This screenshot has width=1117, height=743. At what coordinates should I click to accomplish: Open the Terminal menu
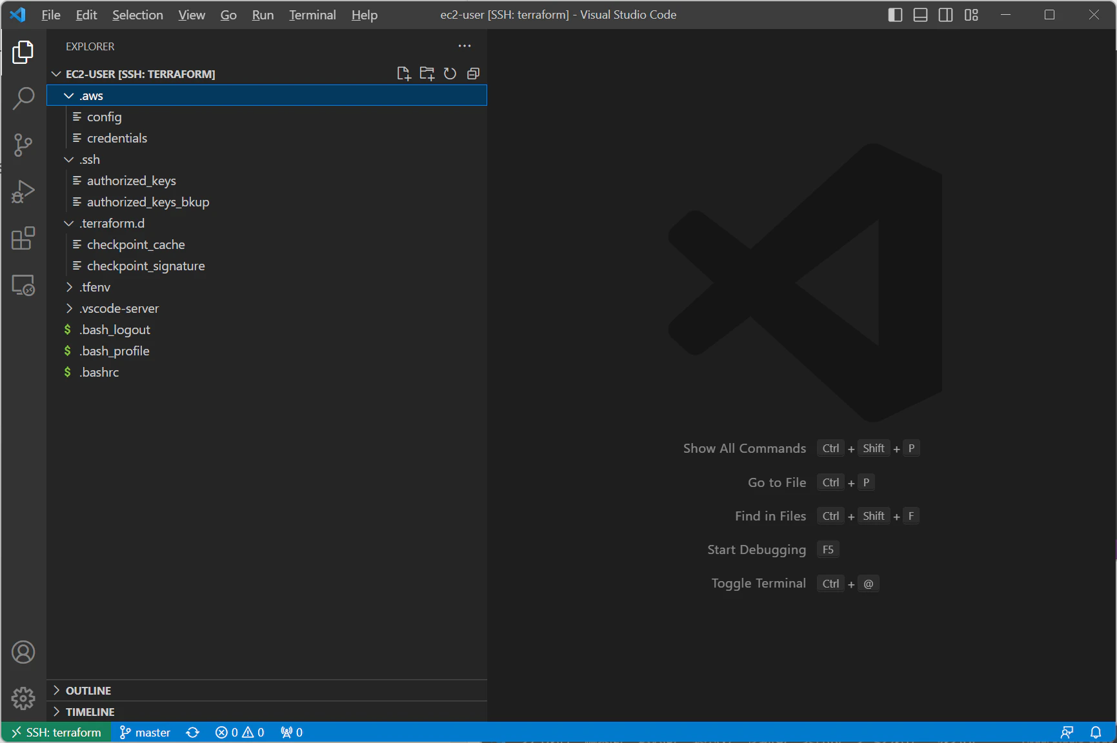pyautogui.click(x=312, y=15)
